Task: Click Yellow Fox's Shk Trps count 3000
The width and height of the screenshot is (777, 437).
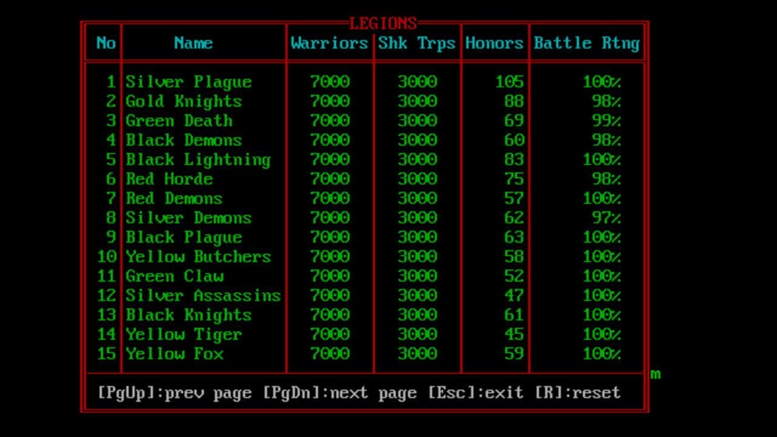Action: click(x=417, y=354)
